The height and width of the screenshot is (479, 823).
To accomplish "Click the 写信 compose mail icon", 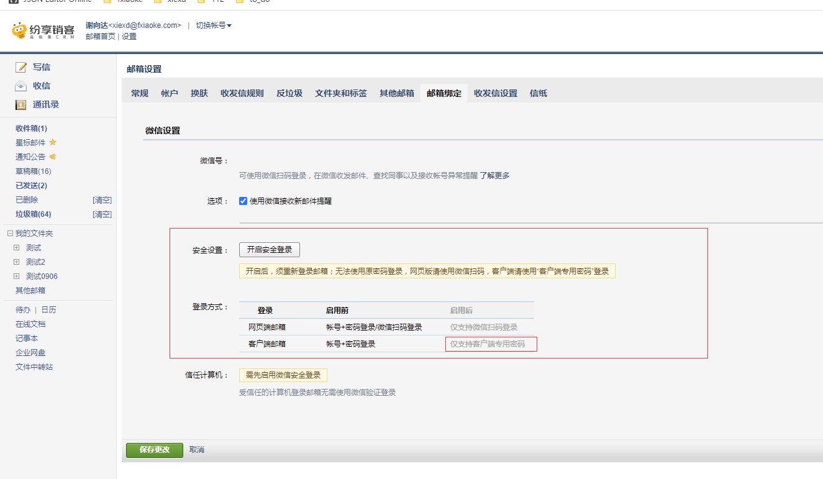I will (x=21, y=67).
